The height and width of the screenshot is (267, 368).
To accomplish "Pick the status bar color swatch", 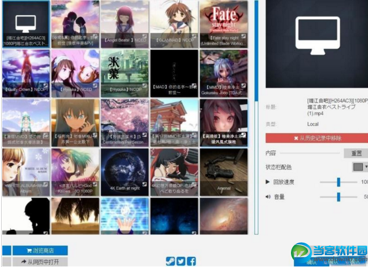I will pyautogui.click(x=358, y=167).
